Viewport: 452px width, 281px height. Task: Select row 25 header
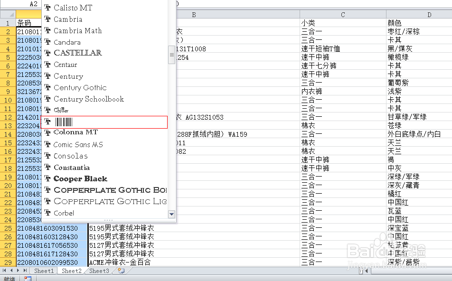pos(8,228)
